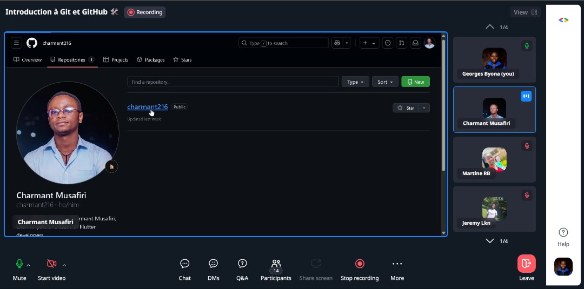Click the Recording indicator button
584x289 pixels.
click(x=145, y=12)
